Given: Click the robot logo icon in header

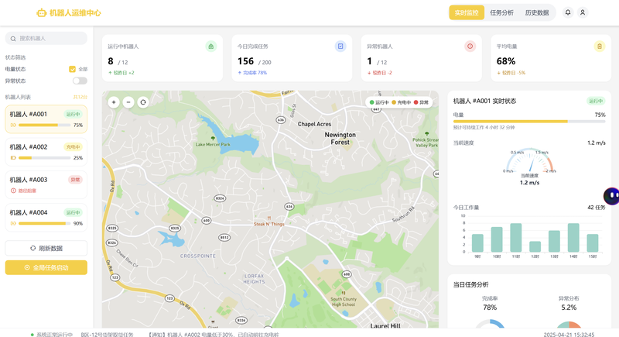Looking at the screenshot, I should [x=42, y=13].
